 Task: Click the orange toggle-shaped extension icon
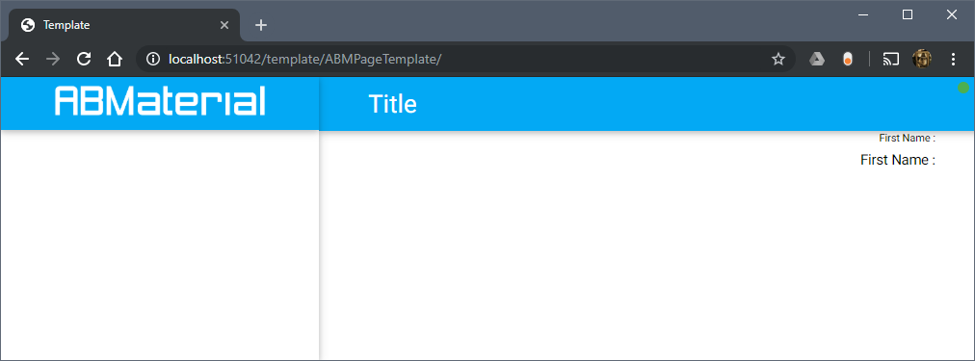coord(848,59)
